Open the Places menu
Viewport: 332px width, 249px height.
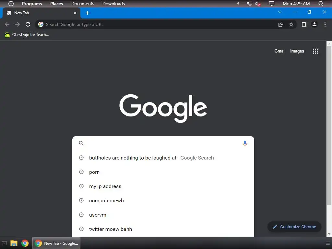[x=56, y=4]
